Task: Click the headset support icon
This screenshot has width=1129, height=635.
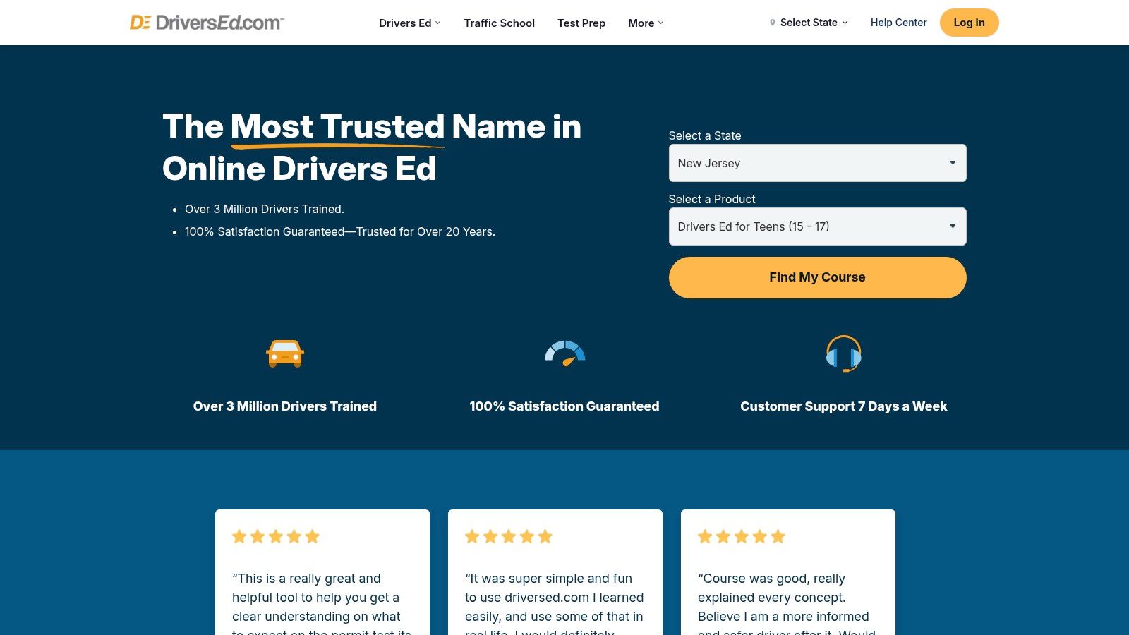Action: 843,353
